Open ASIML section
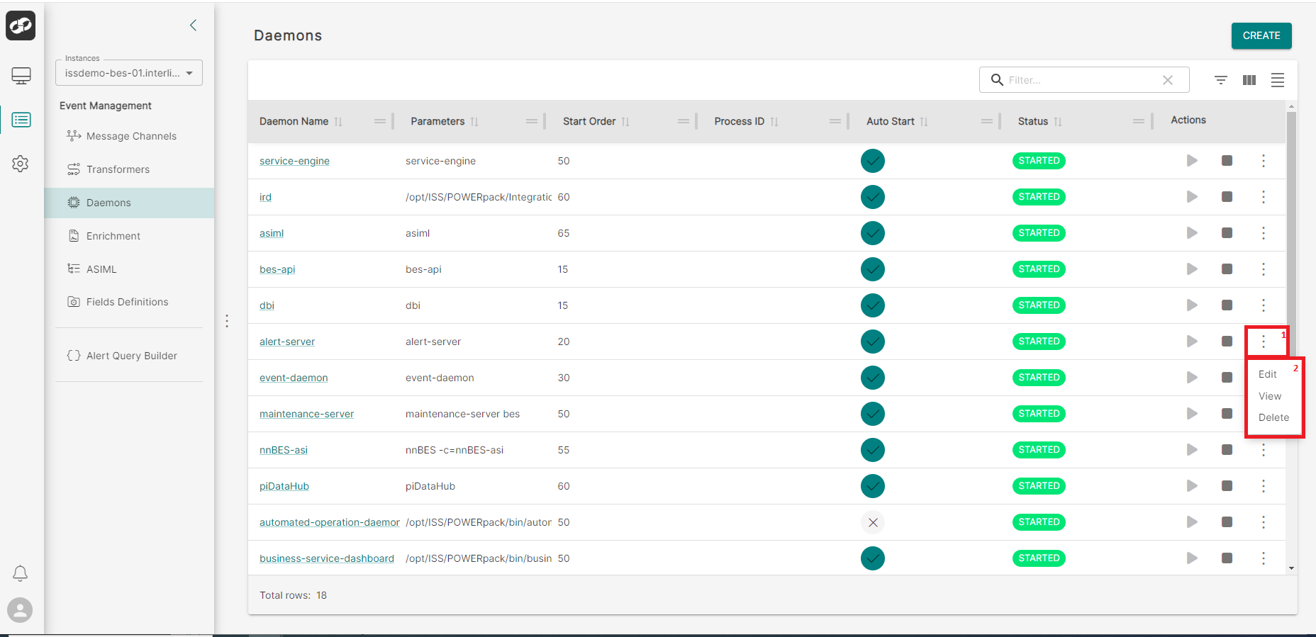The height and width of the screenshot is (637, 1316). click(101, 269)
